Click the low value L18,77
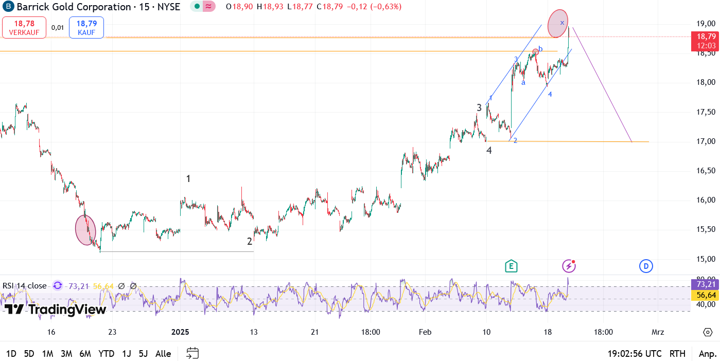 (x=300, y=7)
